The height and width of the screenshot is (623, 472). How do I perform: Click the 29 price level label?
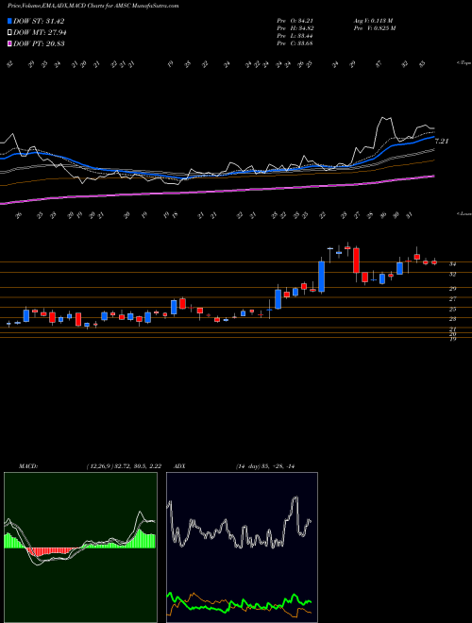tap(452, 289)
